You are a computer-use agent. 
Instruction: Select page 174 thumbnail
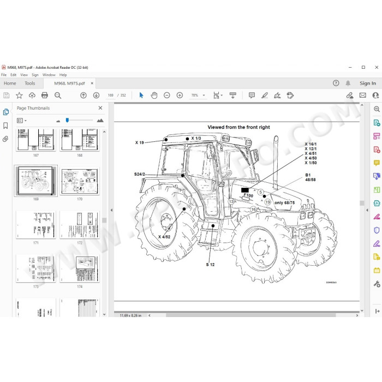click(x=80, y=268)
